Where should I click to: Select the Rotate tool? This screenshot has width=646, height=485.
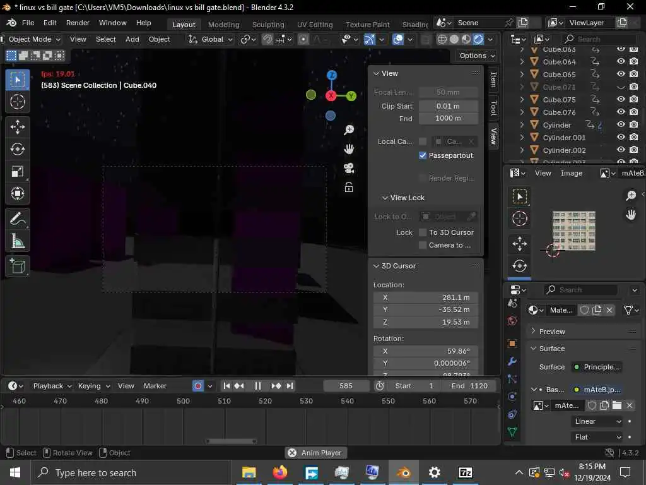(x=17, y=149)
